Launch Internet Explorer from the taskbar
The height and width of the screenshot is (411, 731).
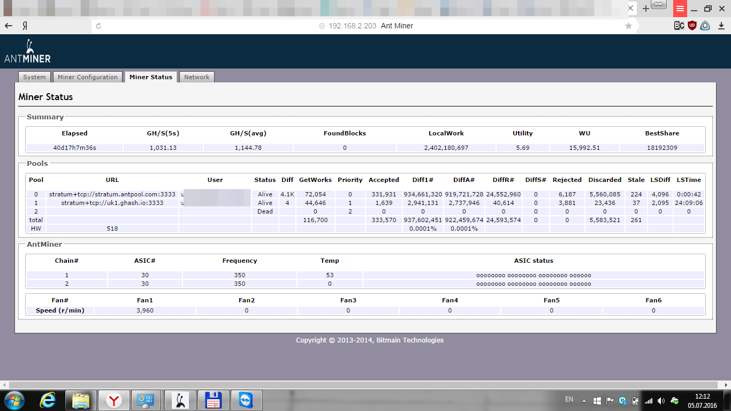click(48, 400)
